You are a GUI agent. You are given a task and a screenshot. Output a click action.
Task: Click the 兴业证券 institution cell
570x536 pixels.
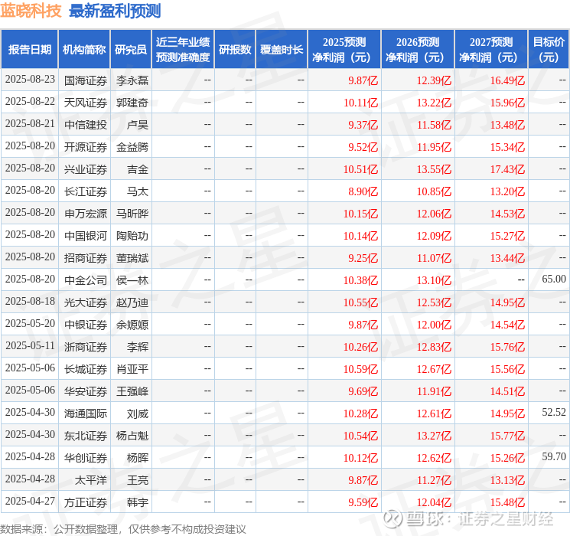pyautogui.click(x=86, y=169)
